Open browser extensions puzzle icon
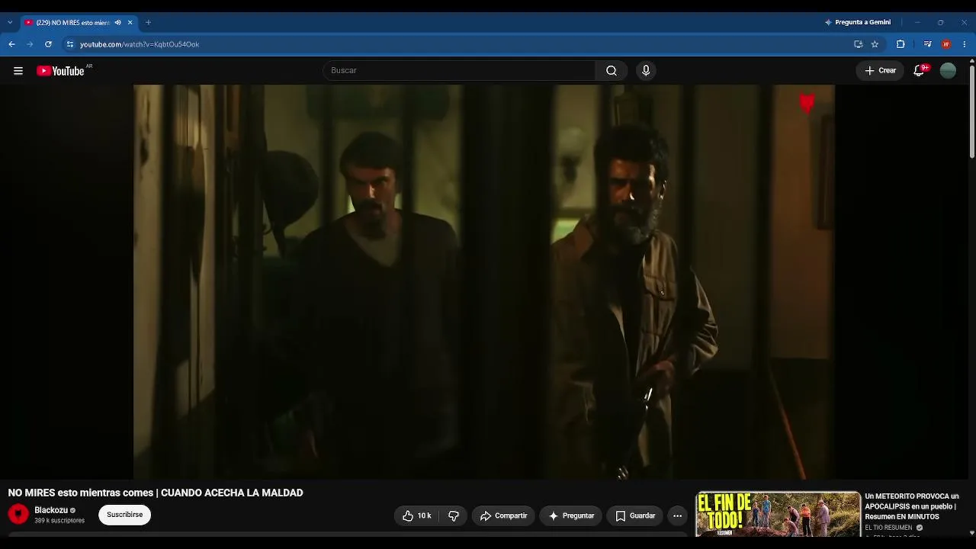This screenshot has width=976, height=549. click(x=901, y=44)
